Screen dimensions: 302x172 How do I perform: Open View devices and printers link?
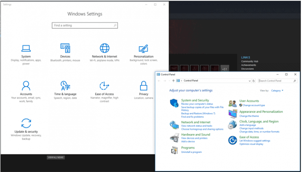coord(194,138)
